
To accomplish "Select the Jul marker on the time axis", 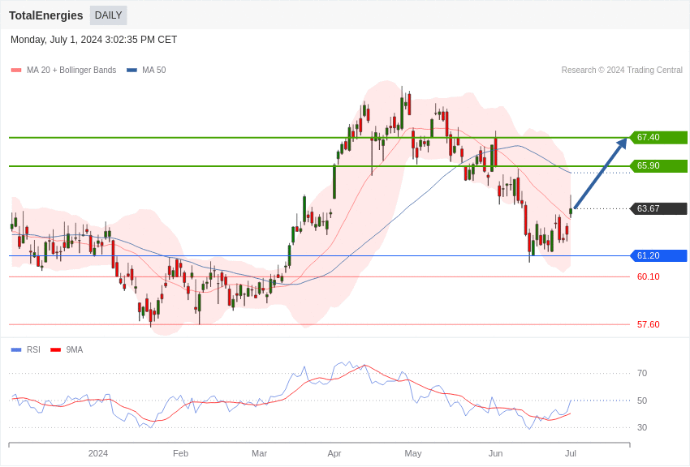I will (571, 453).
